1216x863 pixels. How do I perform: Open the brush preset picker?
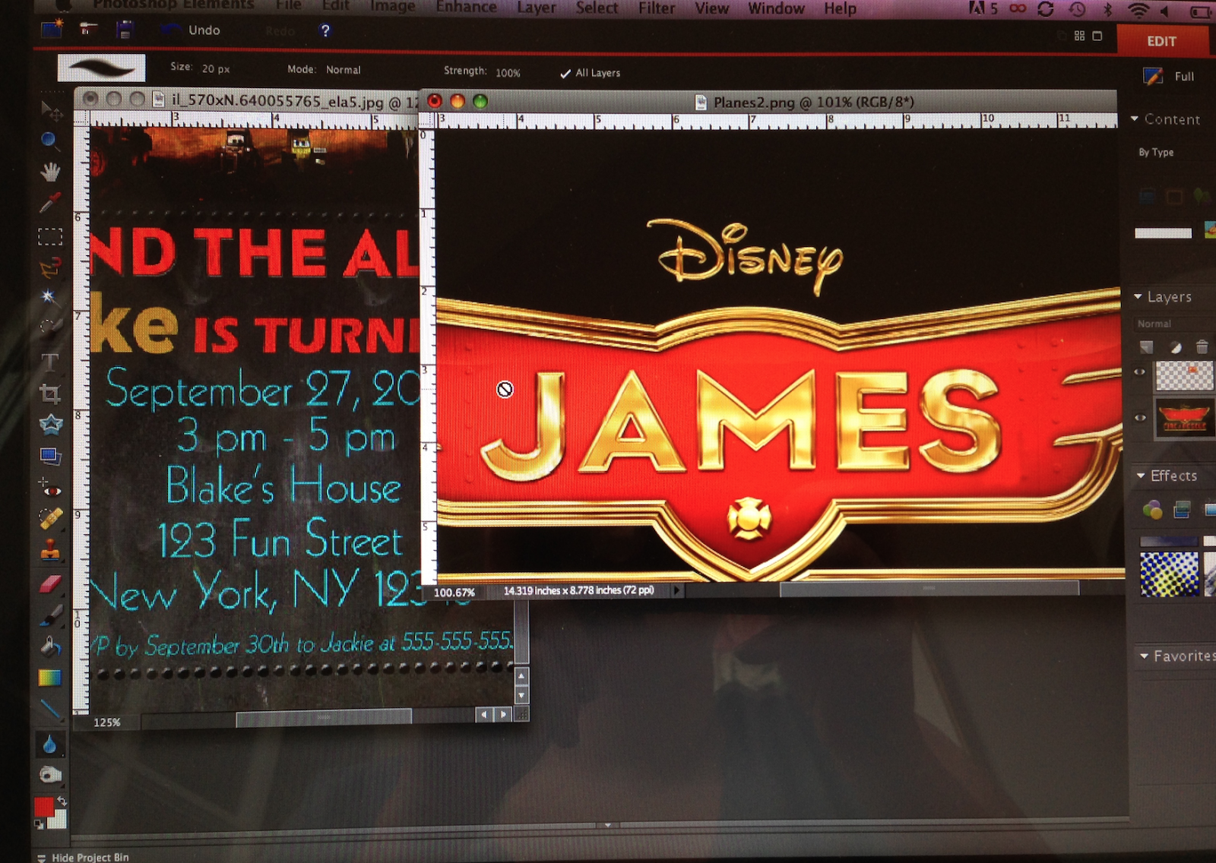101,68
